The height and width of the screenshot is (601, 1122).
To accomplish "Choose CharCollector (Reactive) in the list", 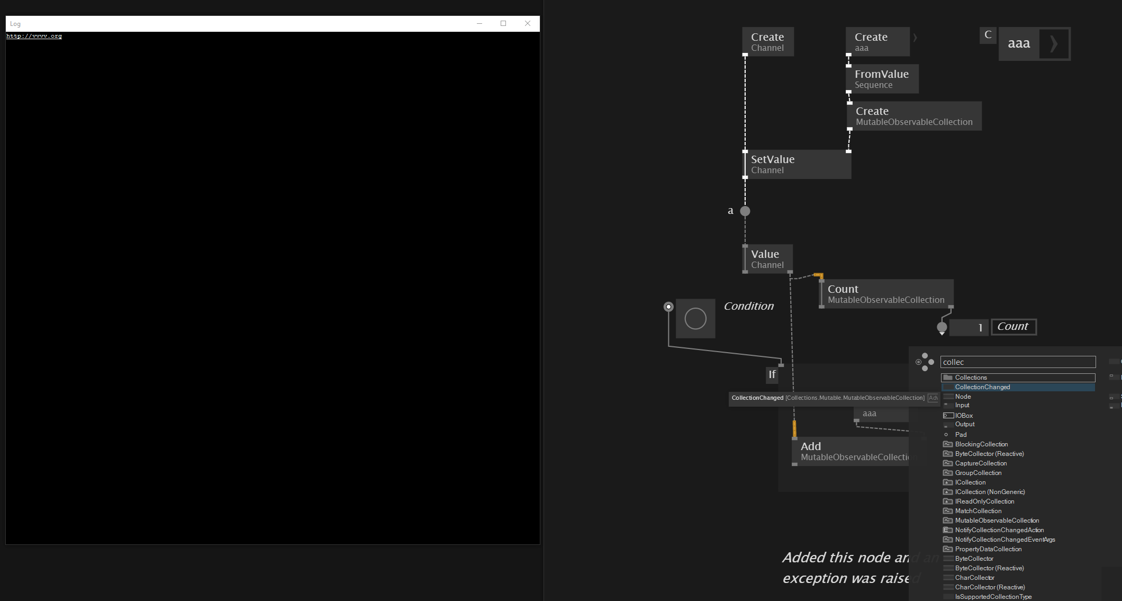I will [x=990, y=587].
